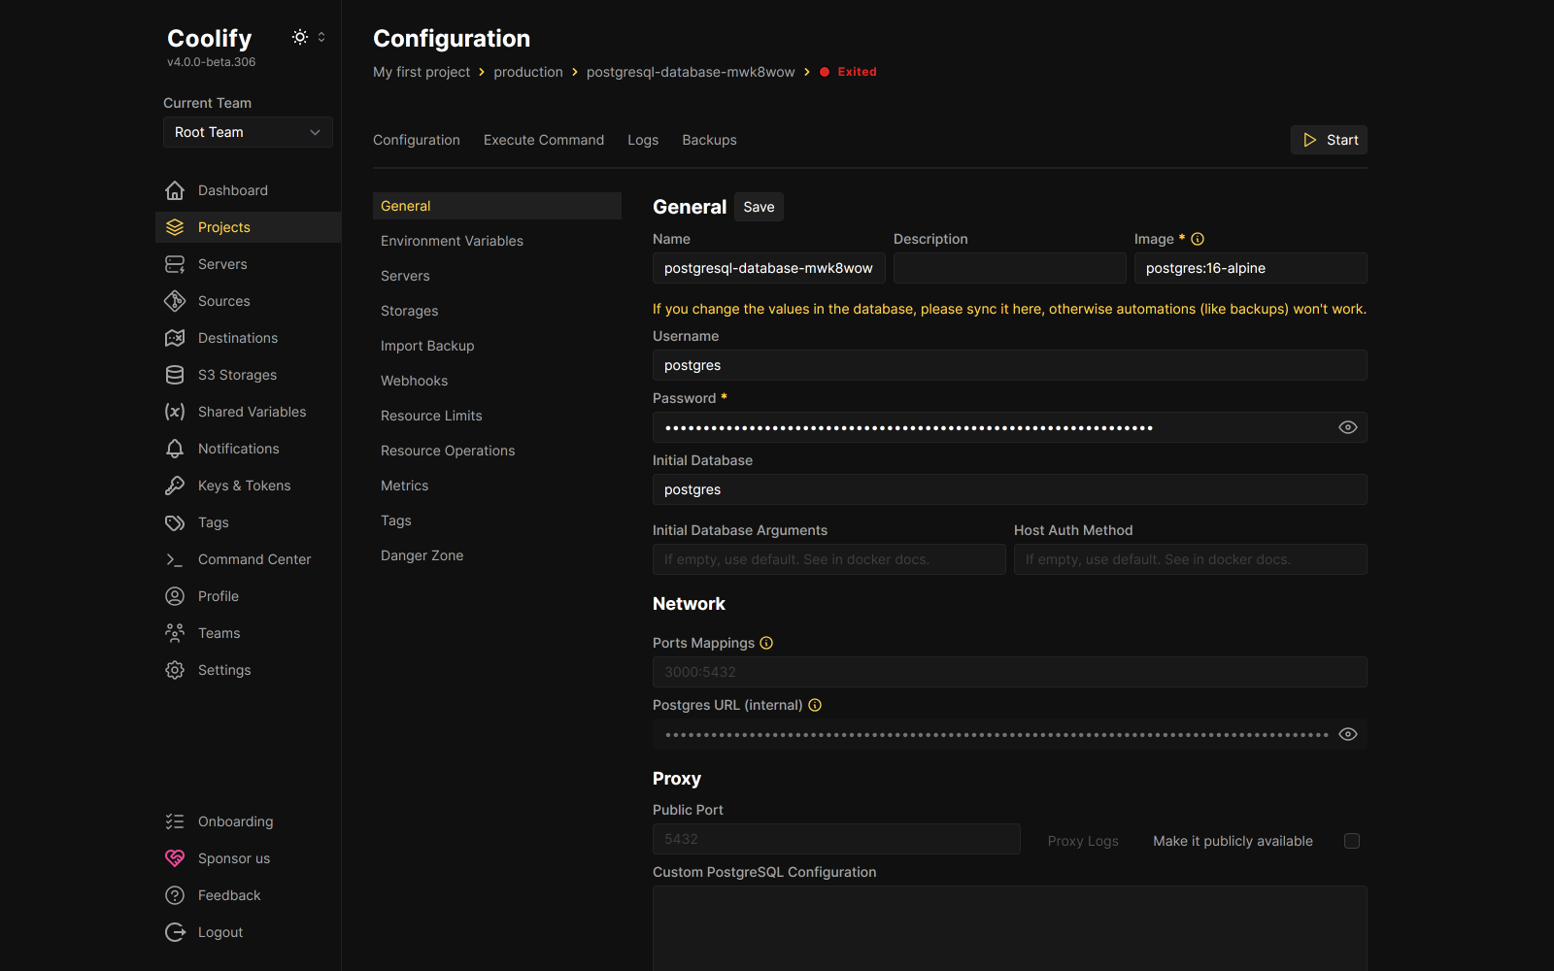
Task: Click the production breadcrumb link
Action: [x=527, y=72]
